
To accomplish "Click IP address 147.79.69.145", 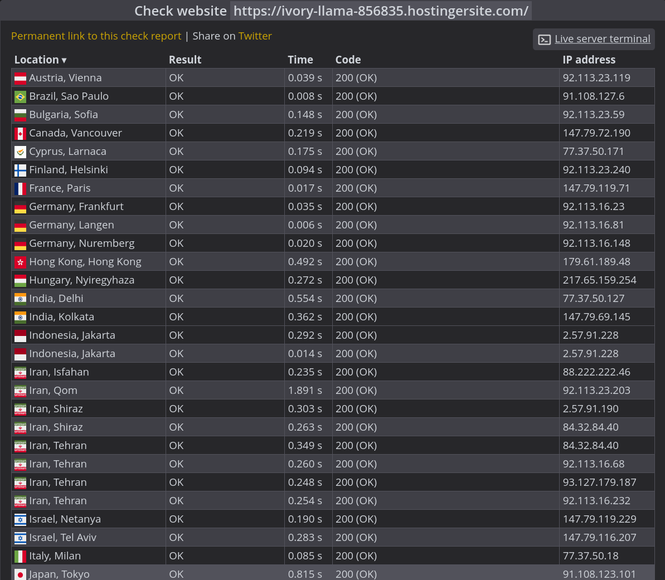I will pyautogui.click(x=596, y=316).
